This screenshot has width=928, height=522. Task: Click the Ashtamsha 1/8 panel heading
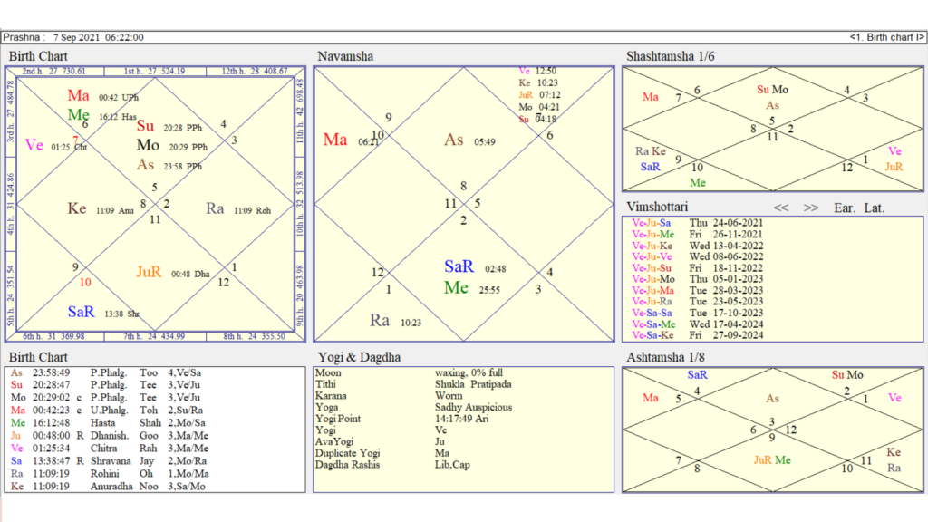point(666,357)
